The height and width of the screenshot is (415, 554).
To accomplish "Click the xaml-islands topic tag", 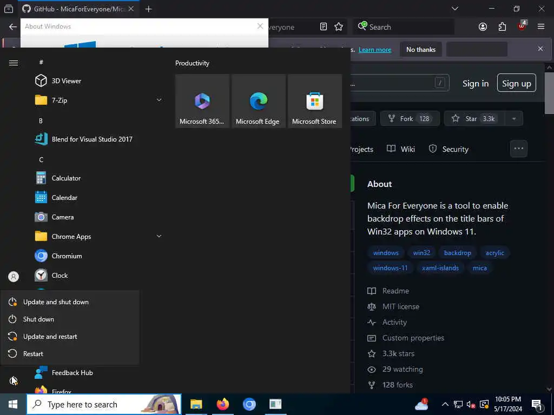I will (440, 268).
